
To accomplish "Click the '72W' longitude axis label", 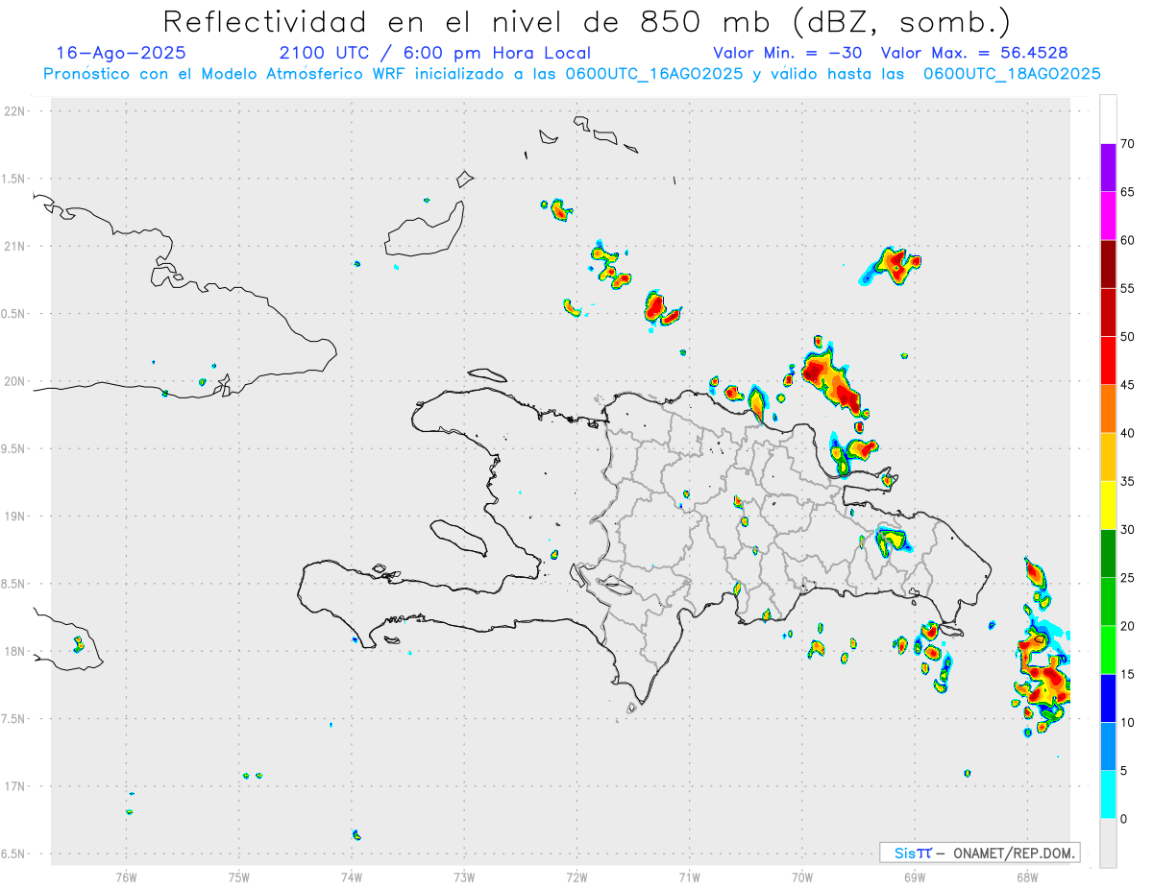I will 576,877.
